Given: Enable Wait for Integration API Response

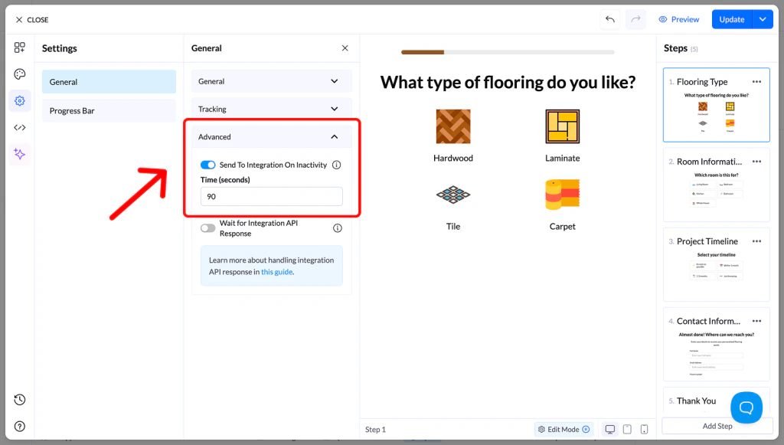Looking at the screenshot, I should point(208,228).
